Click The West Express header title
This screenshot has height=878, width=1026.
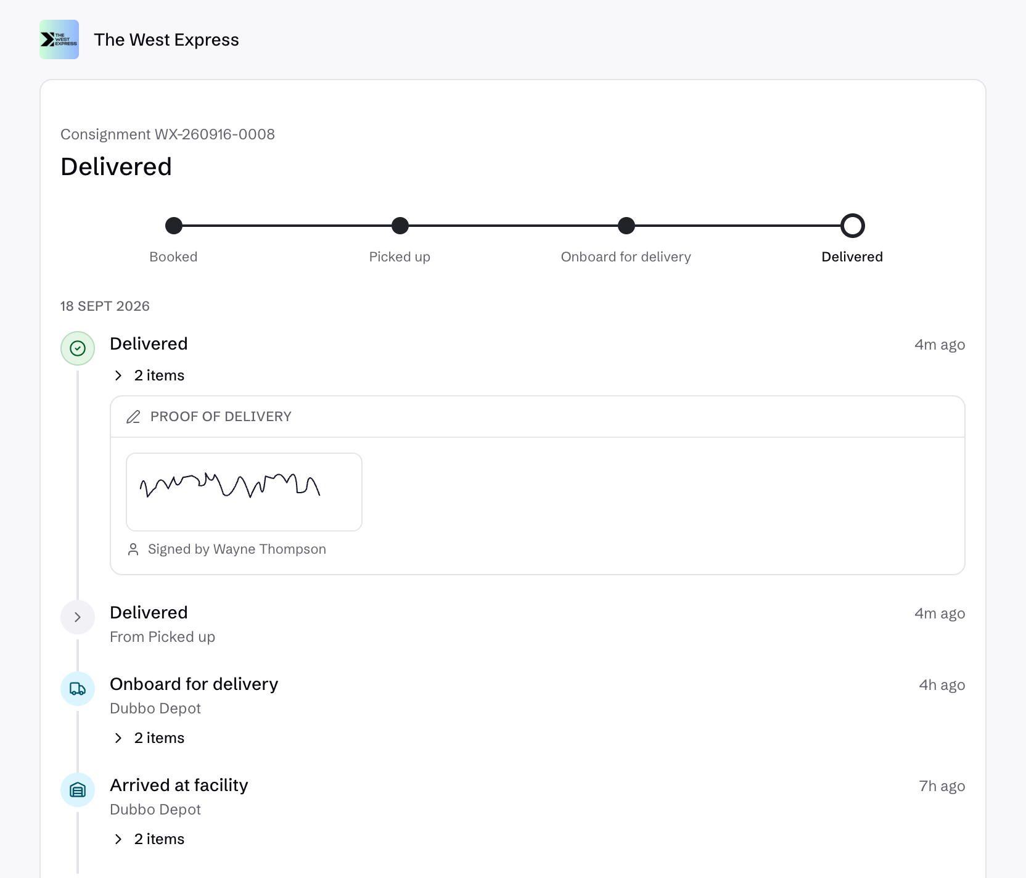(x=166, y=39)
